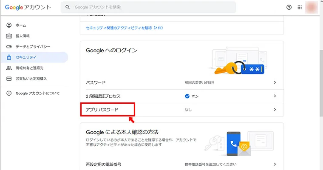Click なし value in アプリ パスワード row
Screen dimensions: 323x170
point(188,110)
